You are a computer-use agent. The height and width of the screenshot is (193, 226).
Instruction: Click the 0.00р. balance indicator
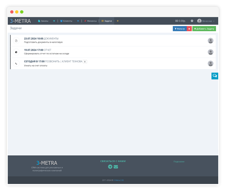[x=180, y=21]
